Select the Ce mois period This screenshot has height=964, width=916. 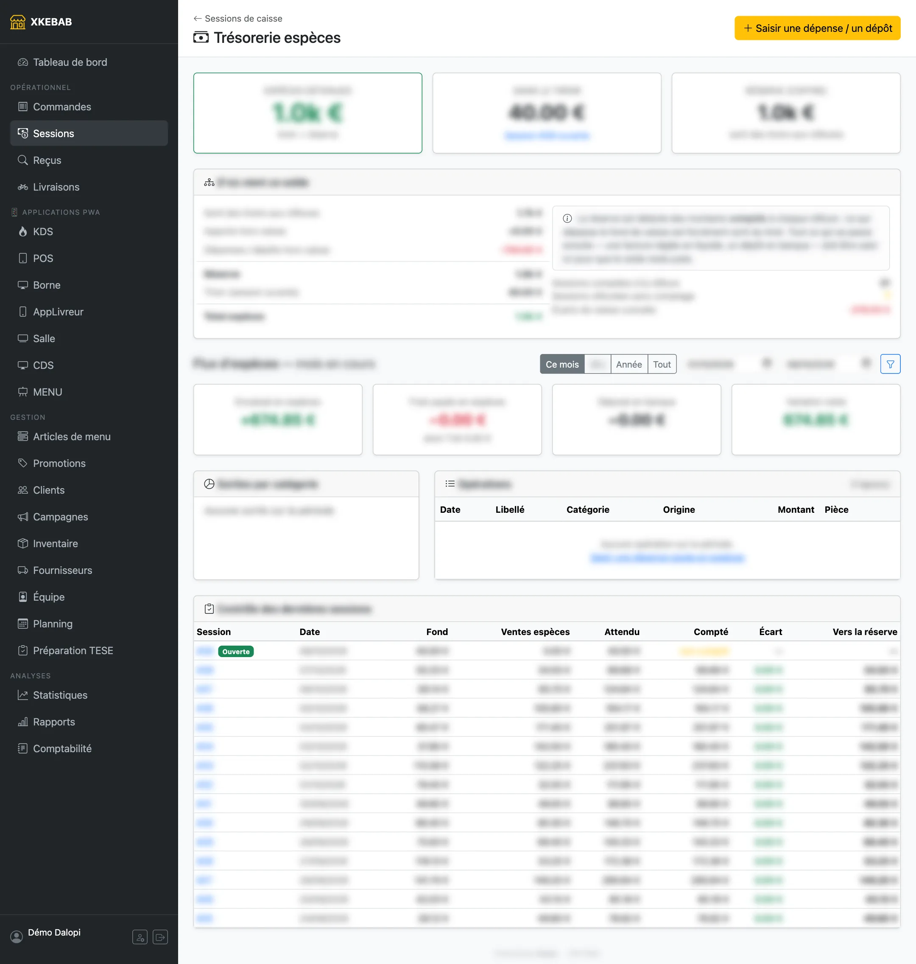[x=562, y=364]
